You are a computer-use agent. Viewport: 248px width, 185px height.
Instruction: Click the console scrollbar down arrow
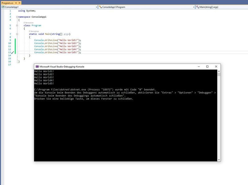(x=219, y=160)
